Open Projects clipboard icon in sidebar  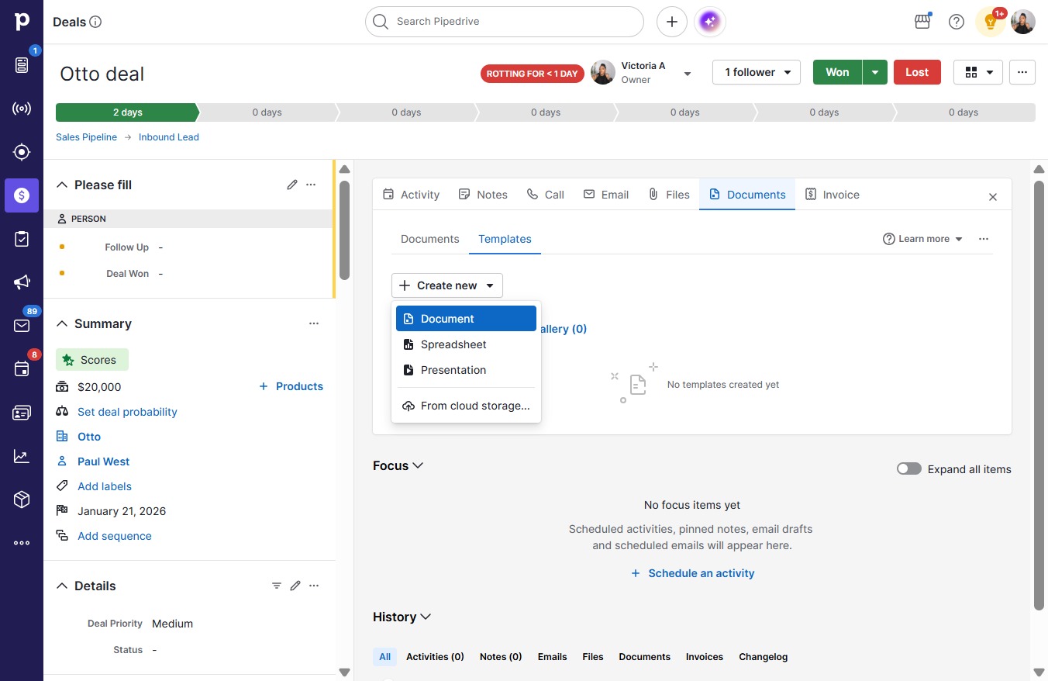coord(22,239)
